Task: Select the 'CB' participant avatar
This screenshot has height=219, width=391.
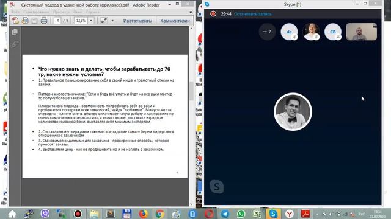Action: [332, 32]
